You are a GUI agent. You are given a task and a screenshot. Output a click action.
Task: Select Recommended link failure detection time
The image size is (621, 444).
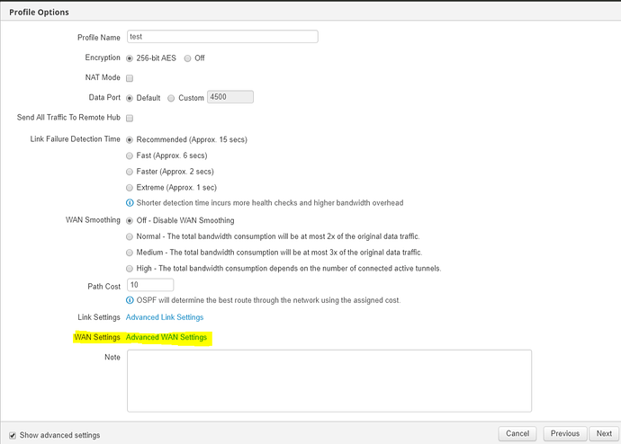[130, 140]
